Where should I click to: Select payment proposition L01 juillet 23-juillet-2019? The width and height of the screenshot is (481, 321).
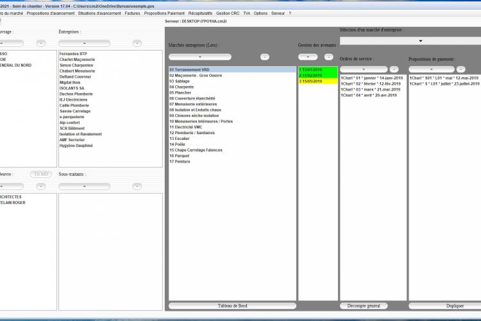point(444,83)
